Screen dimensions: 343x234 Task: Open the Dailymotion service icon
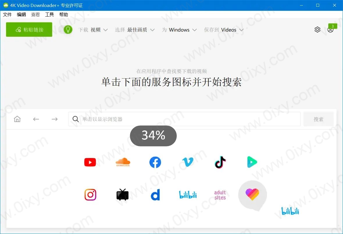tap(155, 195)
